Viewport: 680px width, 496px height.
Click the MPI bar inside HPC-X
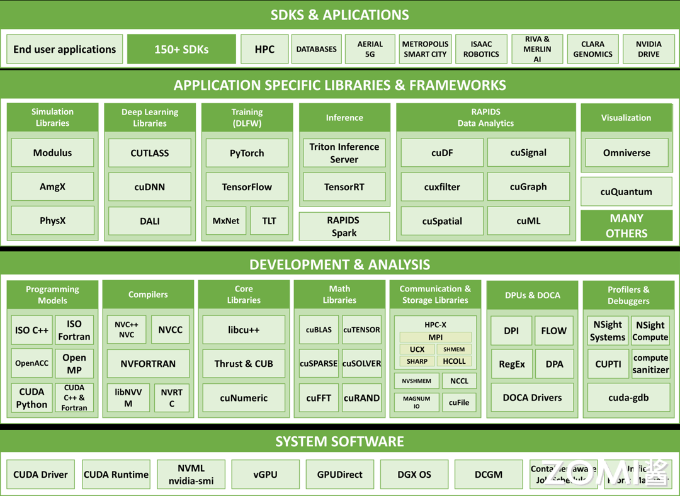435,337
